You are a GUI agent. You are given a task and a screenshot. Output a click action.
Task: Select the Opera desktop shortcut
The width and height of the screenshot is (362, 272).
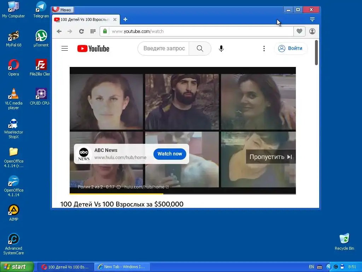pyautogui.click(x=13, y=68)
